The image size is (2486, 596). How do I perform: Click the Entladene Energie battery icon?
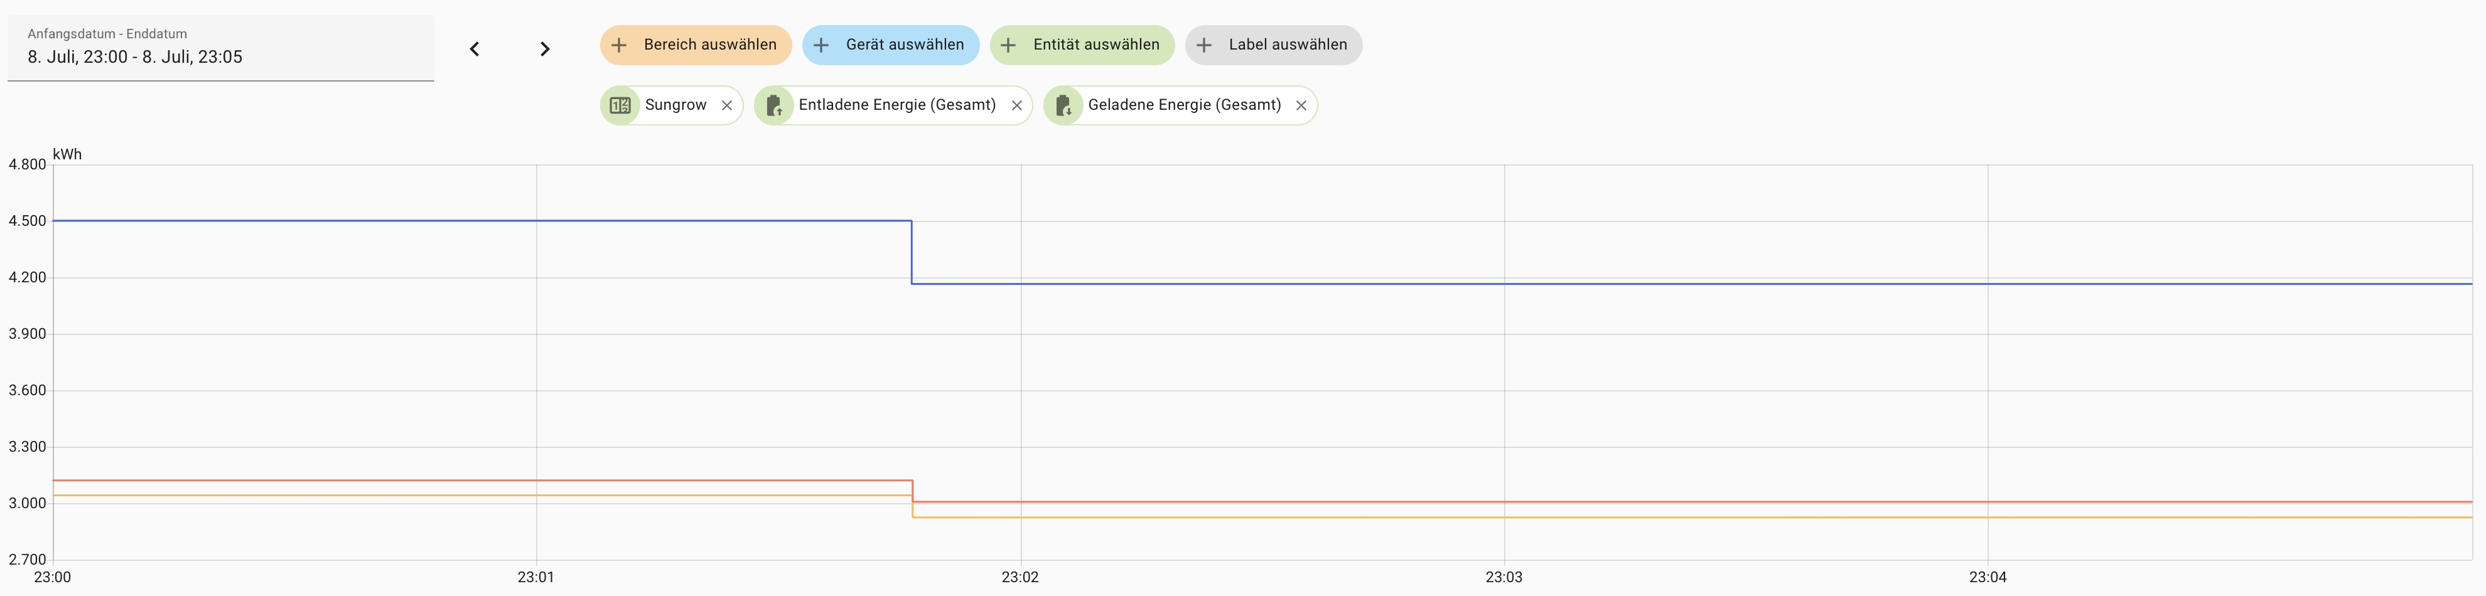tap(774, 105)
